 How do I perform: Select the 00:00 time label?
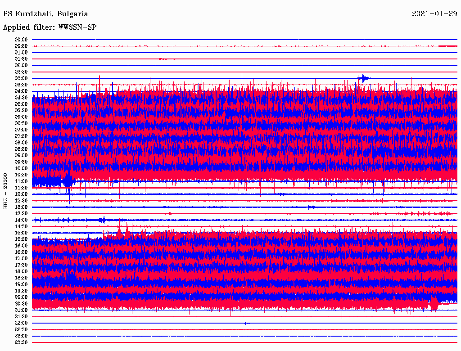(21, 40)
